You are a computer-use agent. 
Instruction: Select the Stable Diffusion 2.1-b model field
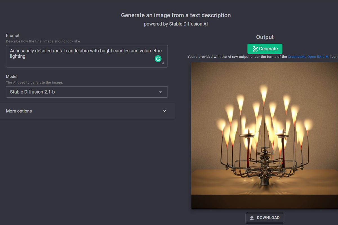[82, 92]
